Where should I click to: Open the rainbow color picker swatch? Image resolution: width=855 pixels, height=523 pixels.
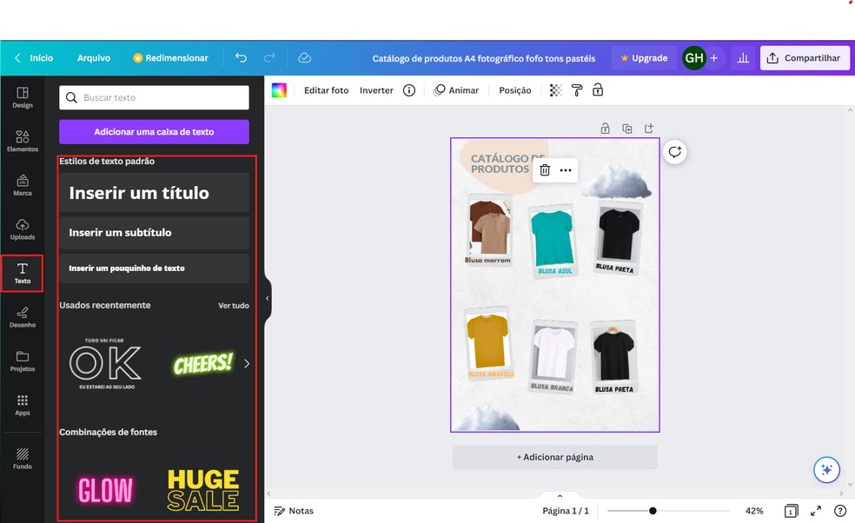point(279,90)
